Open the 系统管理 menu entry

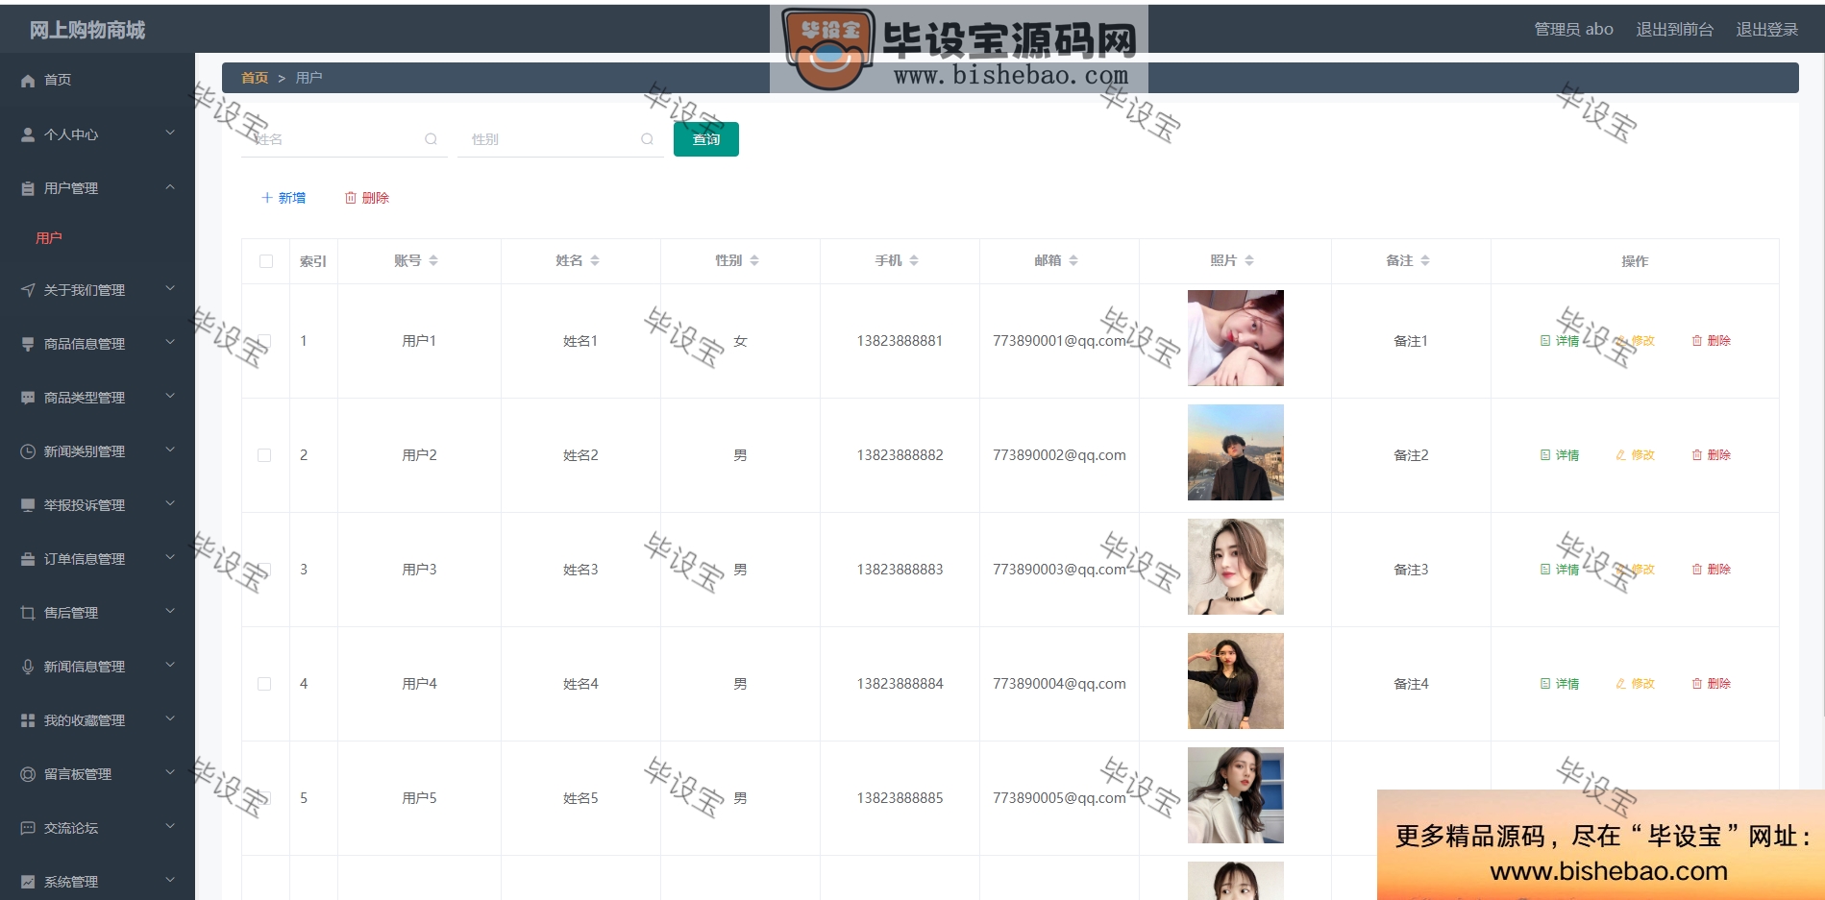click(97, 882)
